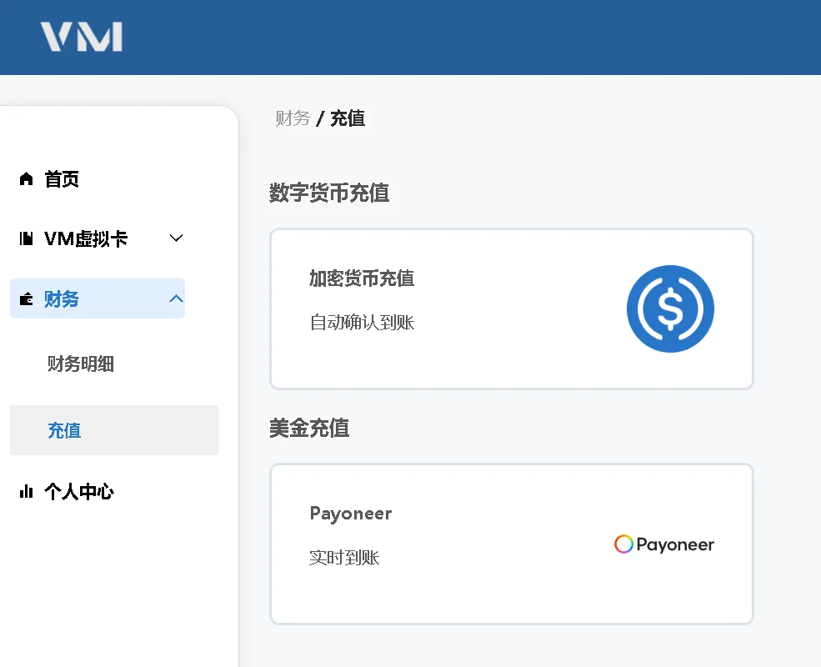Viewport: 821px width, 667px height.
Task: Open 个人中心 from the sidebar
Action: (79, 492)
